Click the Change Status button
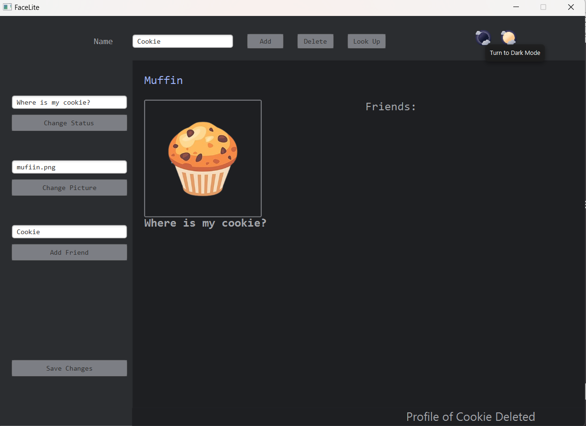This screenshot has width=586, height=426. 69,123
